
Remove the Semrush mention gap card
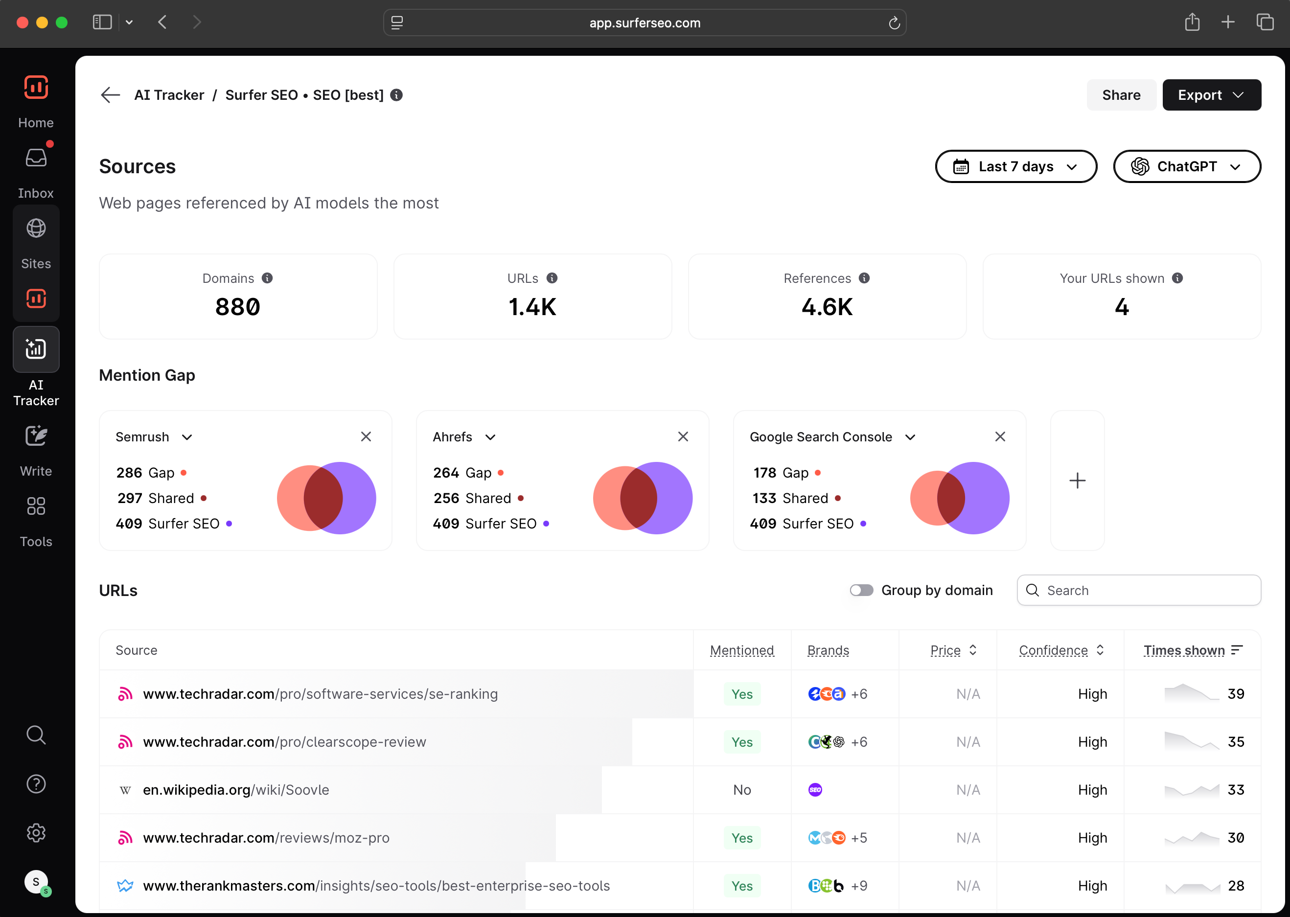366,436
